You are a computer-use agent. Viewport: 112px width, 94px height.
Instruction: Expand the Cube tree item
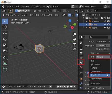[87, 25]
